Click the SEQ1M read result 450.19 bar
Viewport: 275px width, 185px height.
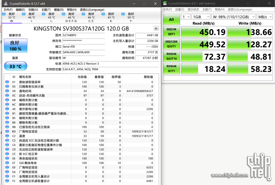[x=204, y=32]
